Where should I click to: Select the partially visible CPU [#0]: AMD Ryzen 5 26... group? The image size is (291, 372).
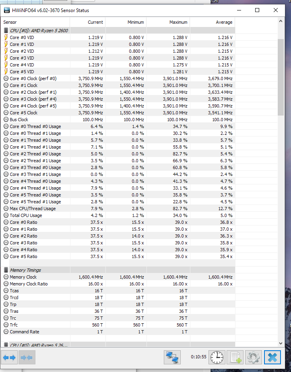(118, 345)
